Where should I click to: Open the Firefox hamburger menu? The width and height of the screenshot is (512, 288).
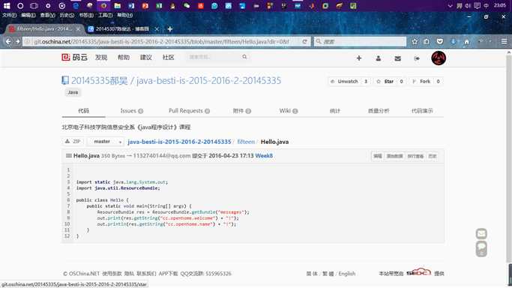coord(505,41)
